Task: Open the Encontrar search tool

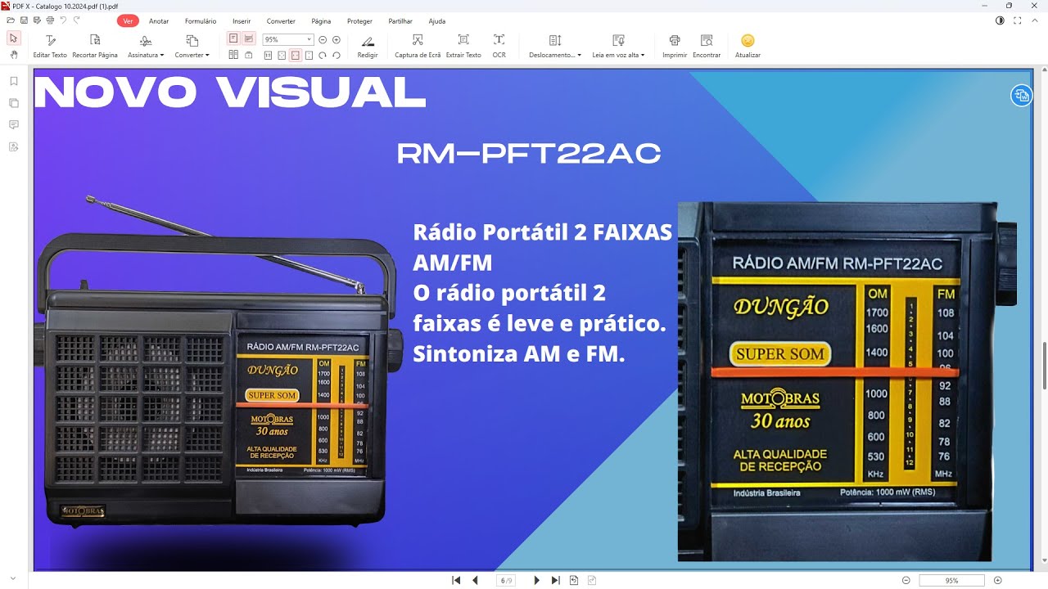Action: (707, 47)
